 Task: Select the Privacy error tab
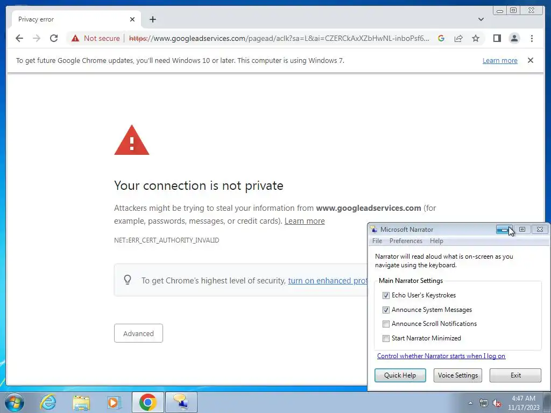click(76, 19)
